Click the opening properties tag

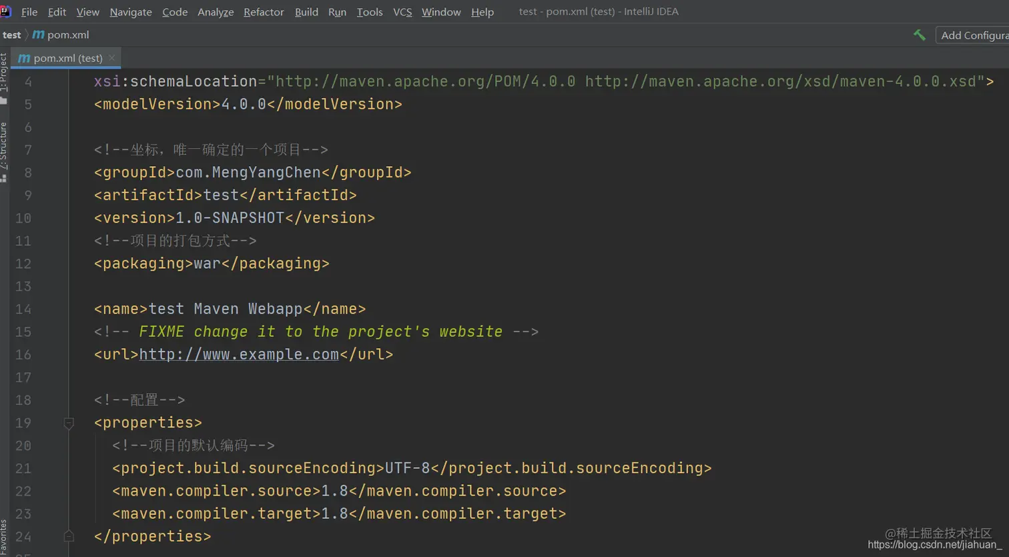pos(148,423)
